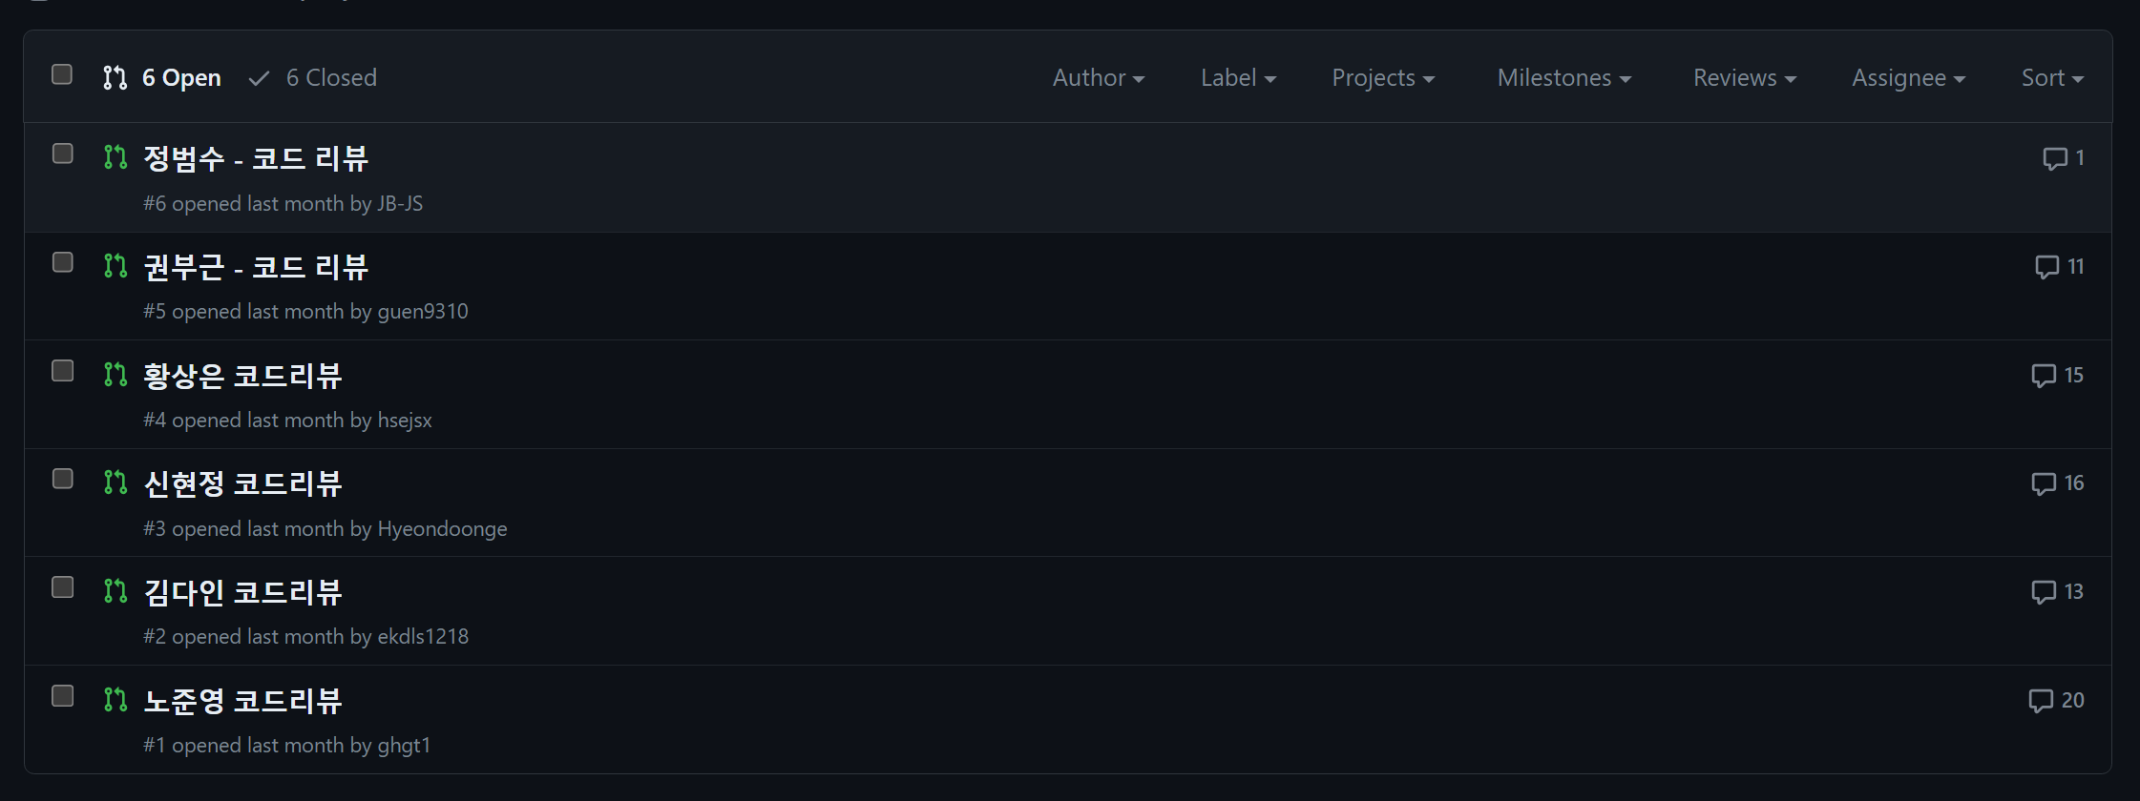This screenshot has width=2140, height=801.
Task: Expand the Reviews filter dropdown
Action: tap(1745, 78)
